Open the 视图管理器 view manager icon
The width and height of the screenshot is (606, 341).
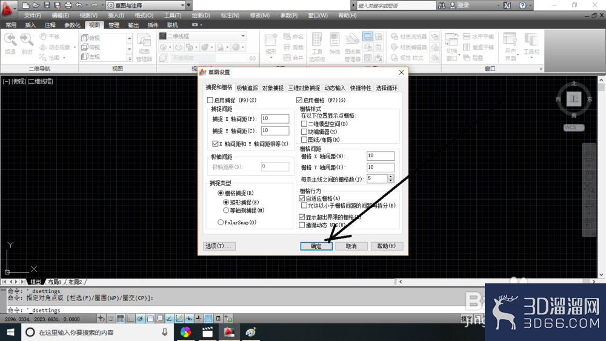pyautogui.click(x=144, y=47)
